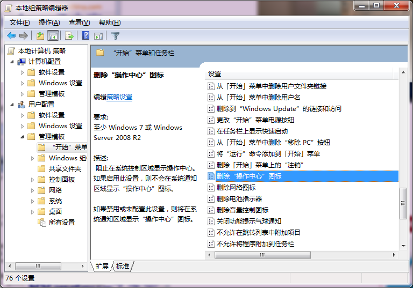Toggle the action pane toolbar icon
Image resolution: width=413 pixels, height=288 pixels.
tap(98, 36)
